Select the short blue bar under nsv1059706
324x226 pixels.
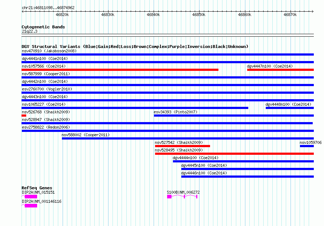click(x=307, y=146)
